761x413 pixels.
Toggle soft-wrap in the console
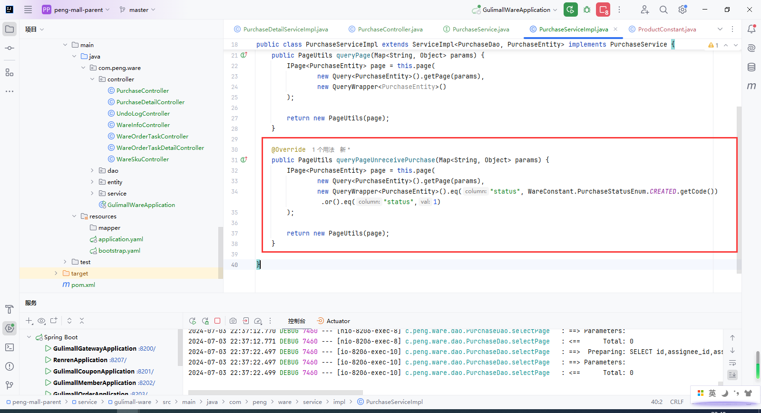click(x=732, y=363)
